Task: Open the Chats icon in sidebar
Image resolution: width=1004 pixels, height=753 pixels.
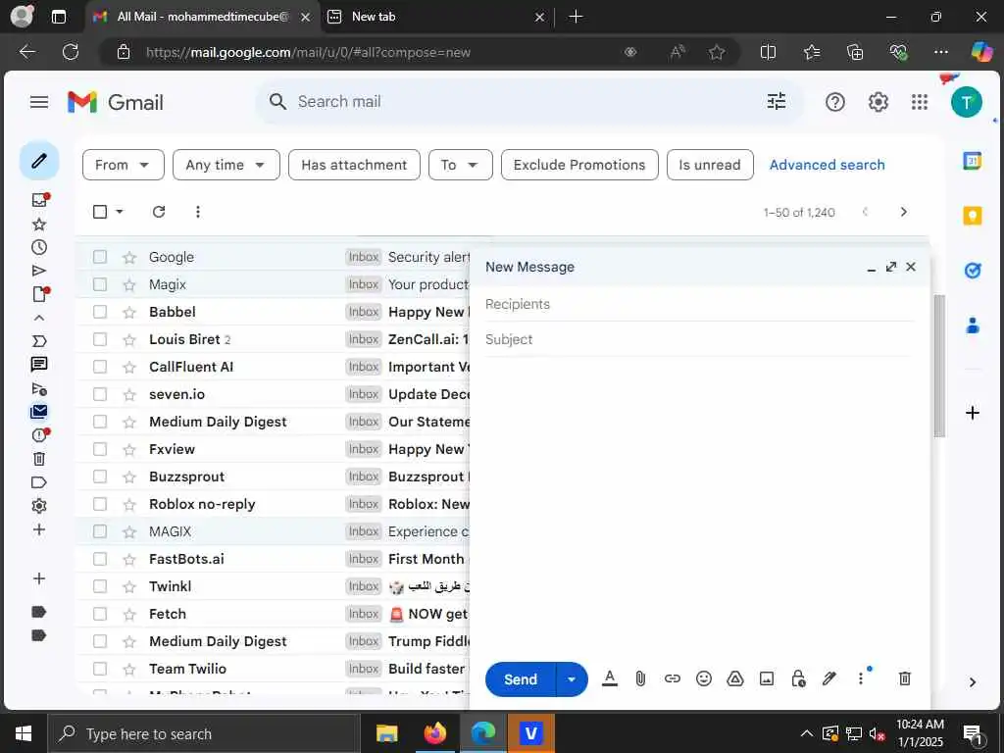Action: pos(39,365)
